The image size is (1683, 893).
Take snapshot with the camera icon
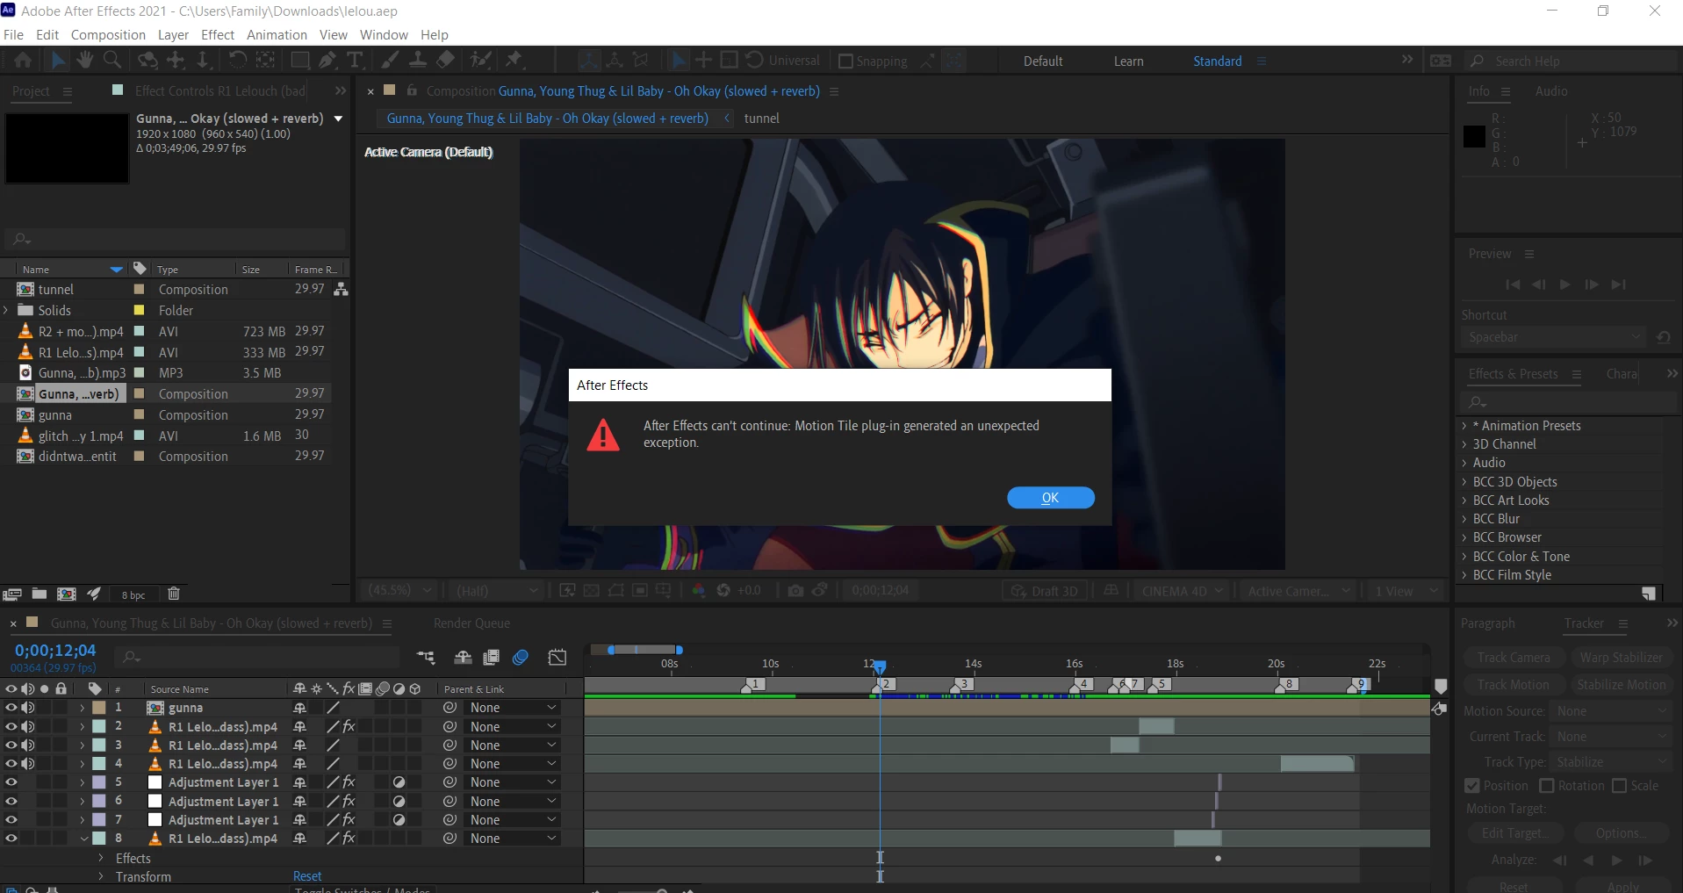click(x=795, y=590)
